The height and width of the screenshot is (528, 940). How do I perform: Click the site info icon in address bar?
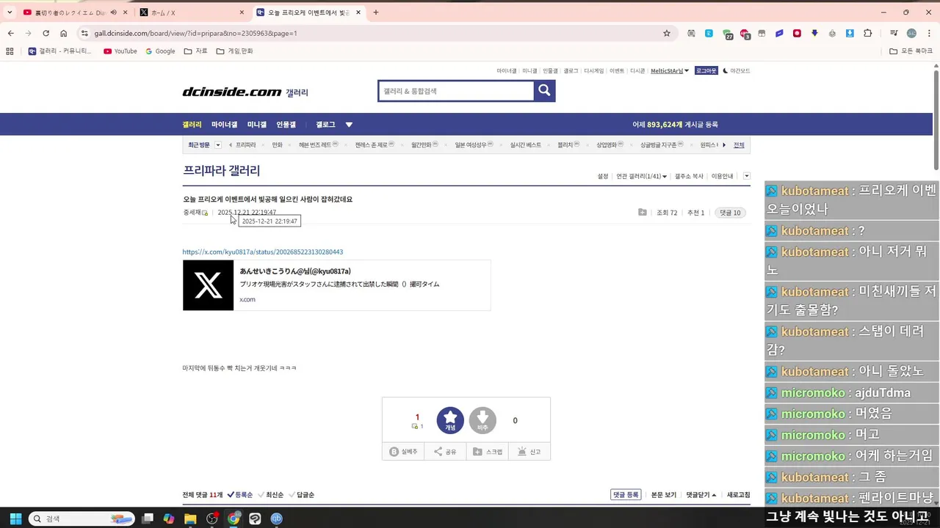pos(84,33)
